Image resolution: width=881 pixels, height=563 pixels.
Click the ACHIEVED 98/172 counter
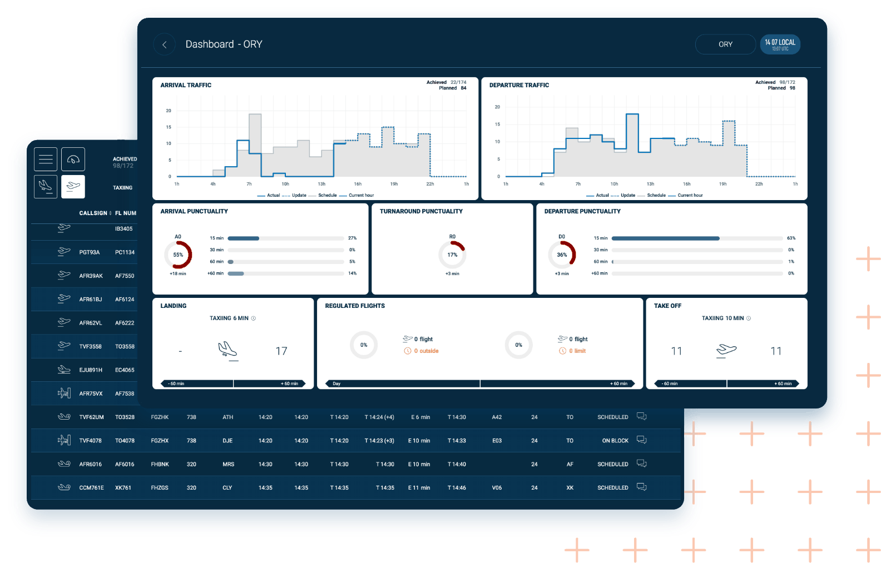pyautogui.click(x=125, y=162)
